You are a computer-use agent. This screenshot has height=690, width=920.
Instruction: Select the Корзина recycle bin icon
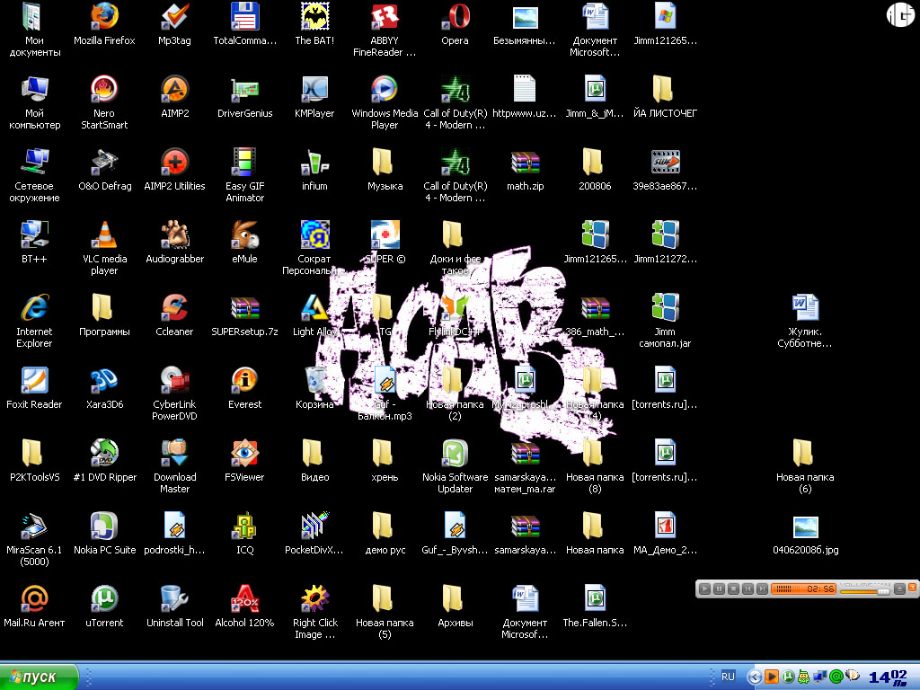pyautogui.click(x=314, y=388)
